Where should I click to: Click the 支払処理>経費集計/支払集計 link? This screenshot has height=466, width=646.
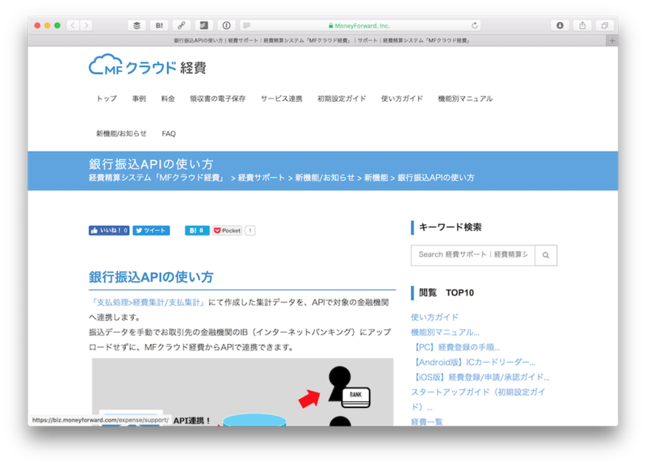(148, 302)
